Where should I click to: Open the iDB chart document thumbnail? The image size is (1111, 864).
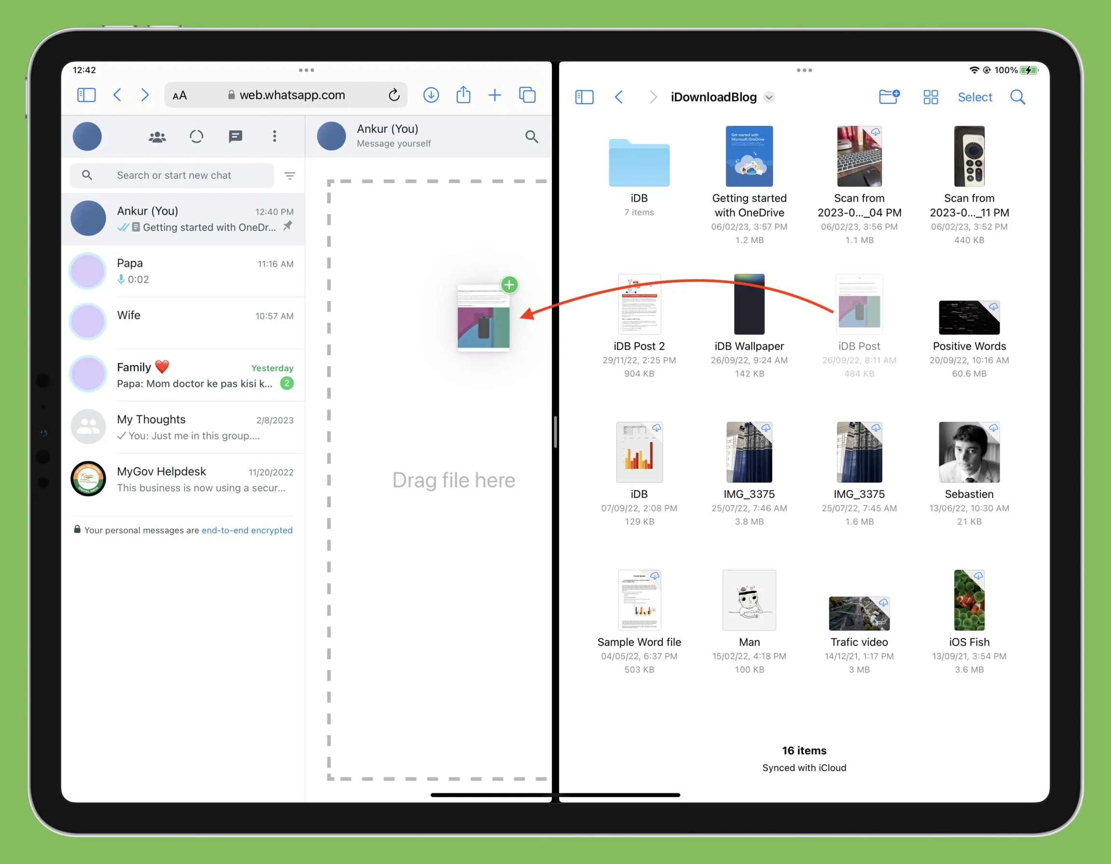(639, 453)
